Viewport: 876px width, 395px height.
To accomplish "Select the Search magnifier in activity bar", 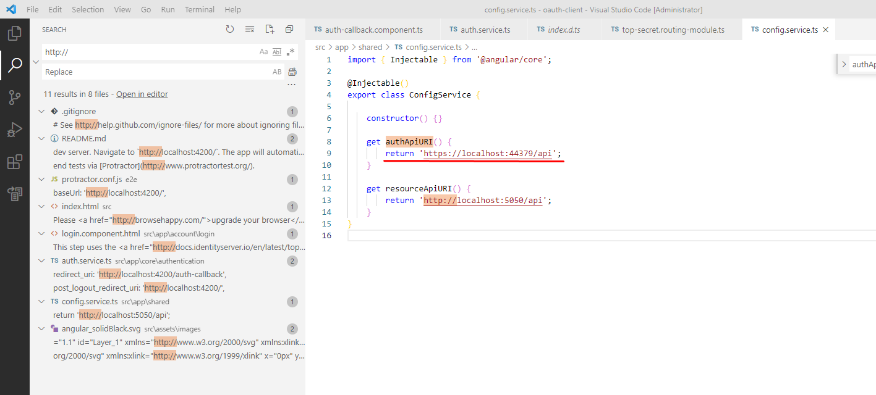I will (x=14, y=65).
